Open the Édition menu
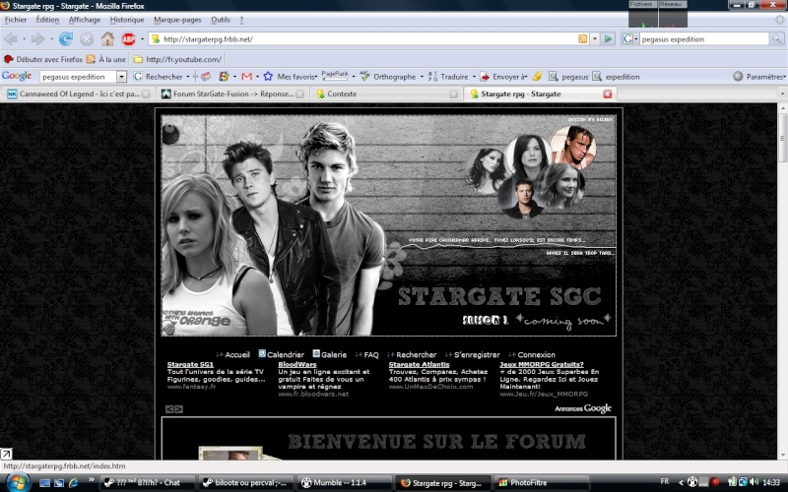Viewport: 788px width, 492px height. point(47,20)
